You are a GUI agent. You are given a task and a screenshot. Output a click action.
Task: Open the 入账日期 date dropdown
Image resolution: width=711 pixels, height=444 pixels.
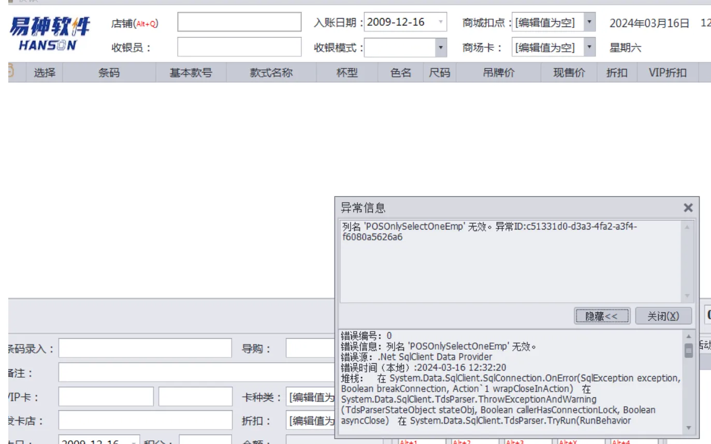tap(441, 22)
